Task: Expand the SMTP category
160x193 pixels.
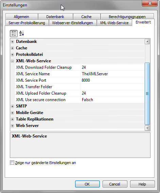Action: [12, 106]
